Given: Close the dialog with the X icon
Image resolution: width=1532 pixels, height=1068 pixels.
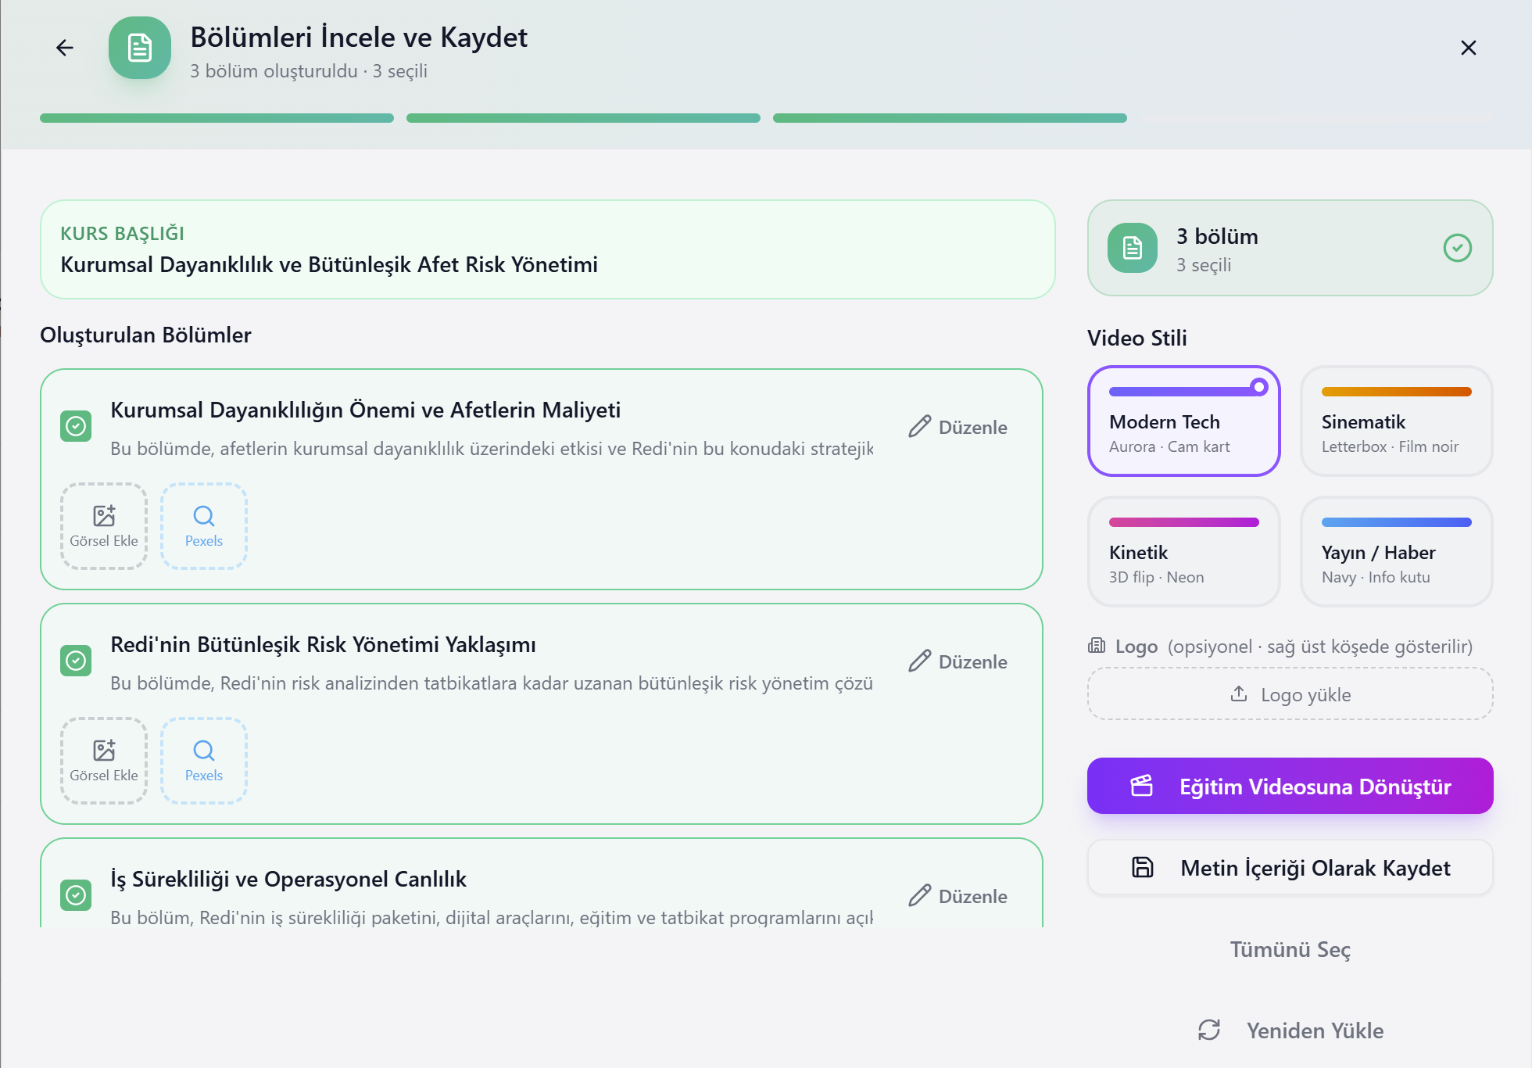Looking at the screenshot, I should (1469, 48).
